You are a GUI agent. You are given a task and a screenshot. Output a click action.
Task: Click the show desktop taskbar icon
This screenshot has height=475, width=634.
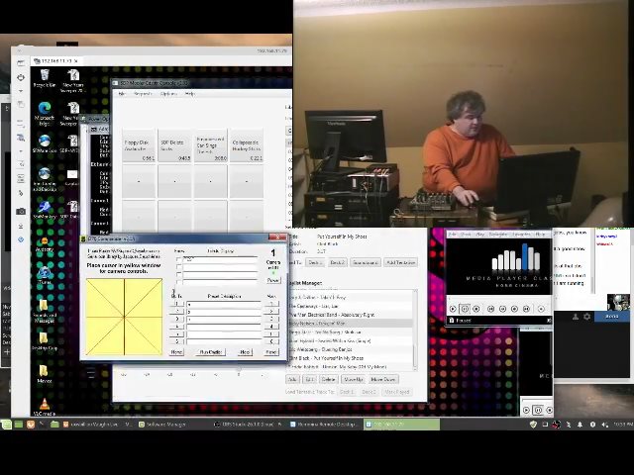[19, 425]
